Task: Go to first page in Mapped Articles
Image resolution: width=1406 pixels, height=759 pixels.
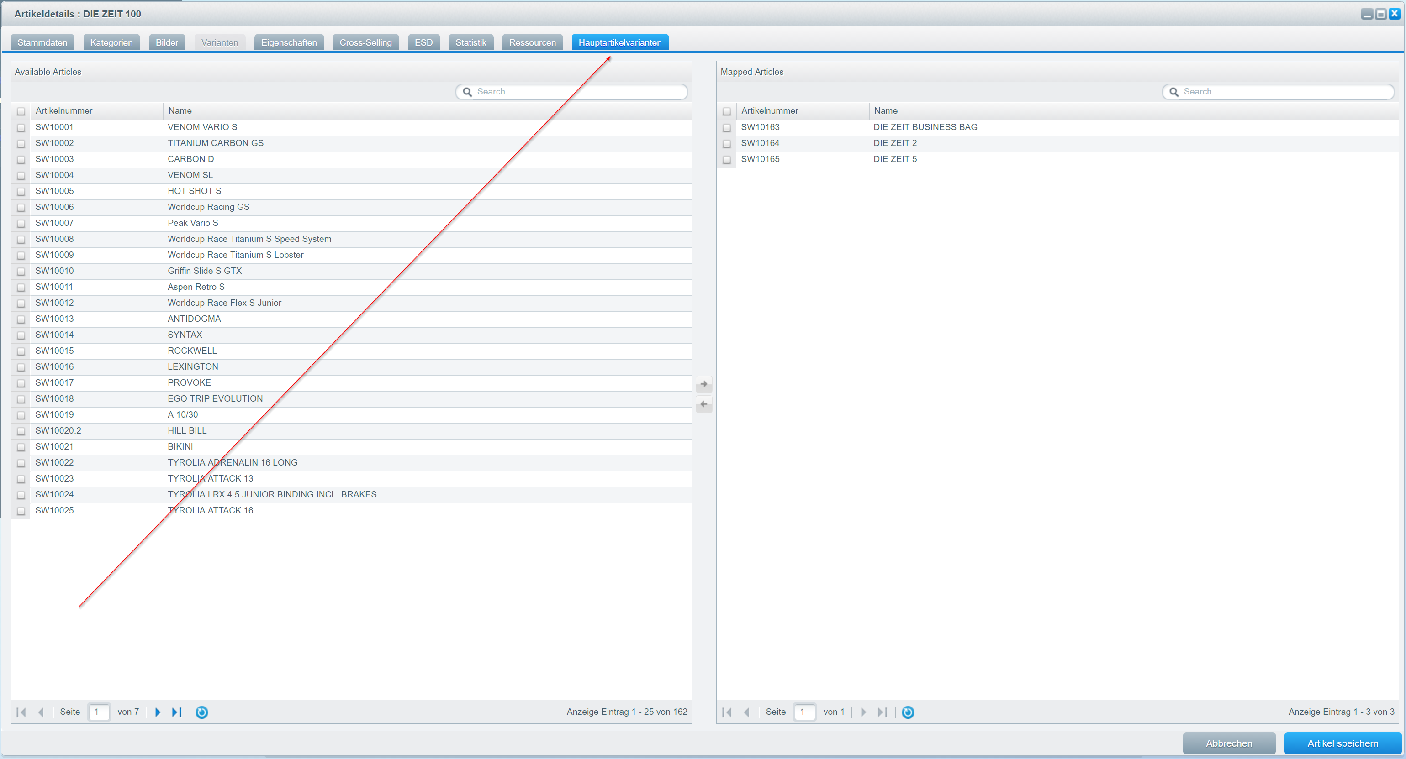Action: 727,712
